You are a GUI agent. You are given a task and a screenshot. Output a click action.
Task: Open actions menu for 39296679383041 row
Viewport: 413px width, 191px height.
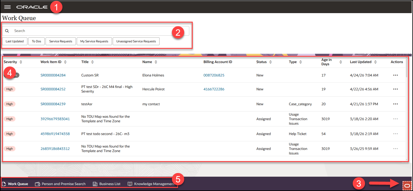tap(395, 119)
